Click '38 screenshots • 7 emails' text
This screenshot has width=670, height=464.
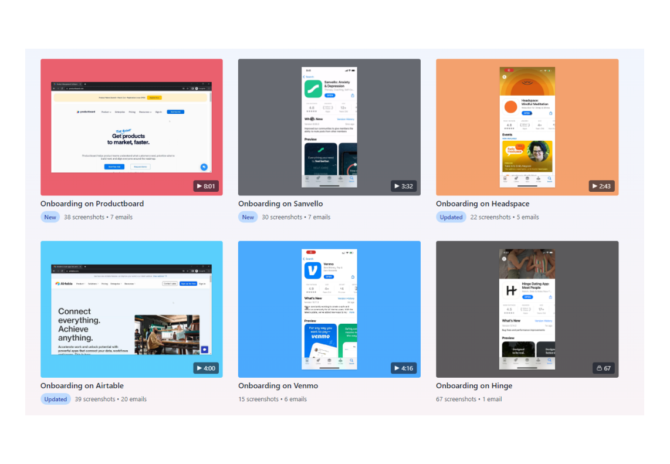(99, 217)
